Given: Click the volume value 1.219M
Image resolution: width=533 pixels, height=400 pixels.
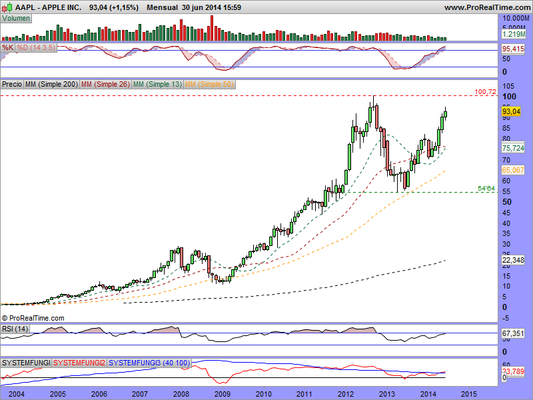Looking at the screenshot, I should [x=513, y=34].
